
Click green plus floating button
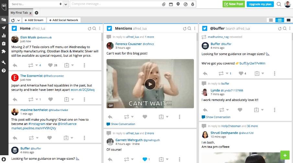tap(285, 155)
